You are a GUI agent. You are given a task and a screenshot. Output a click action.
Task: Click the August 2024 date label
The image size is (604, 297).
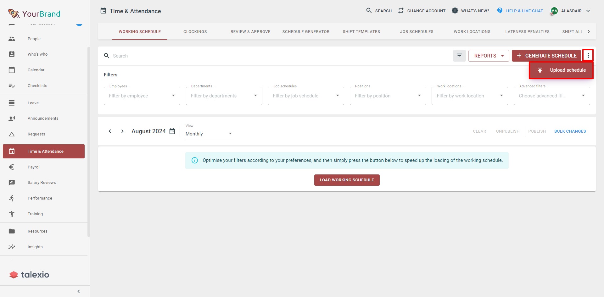[148, 131]
